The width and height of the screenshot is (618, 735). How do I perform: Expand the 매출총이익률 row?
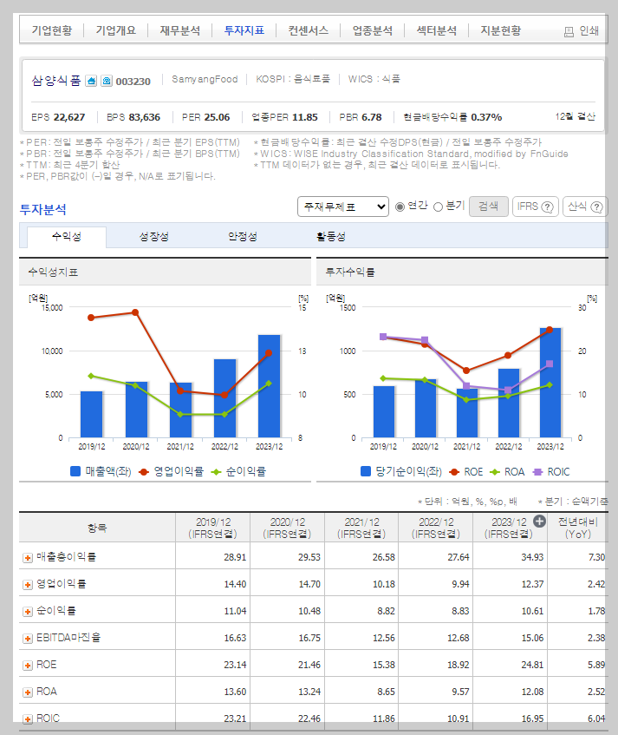point(28,558)
